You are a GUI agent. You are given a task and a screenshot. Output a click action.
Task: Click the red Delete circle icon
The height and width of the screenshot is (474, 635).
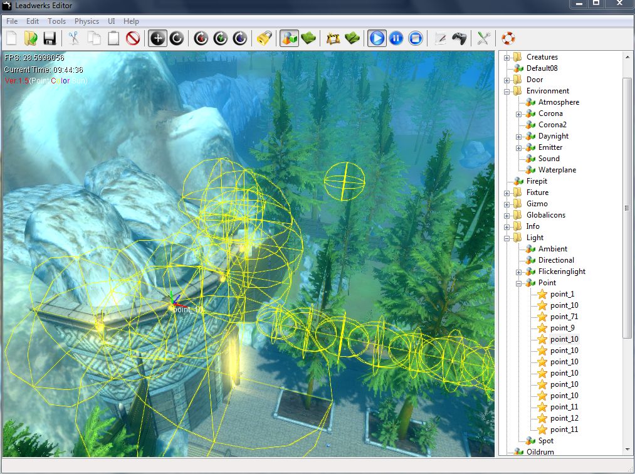132,39
